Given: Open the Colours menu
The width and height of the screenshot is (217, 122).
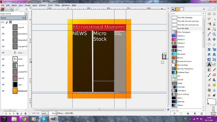Looking at the screenshot, I should [42, 5].
